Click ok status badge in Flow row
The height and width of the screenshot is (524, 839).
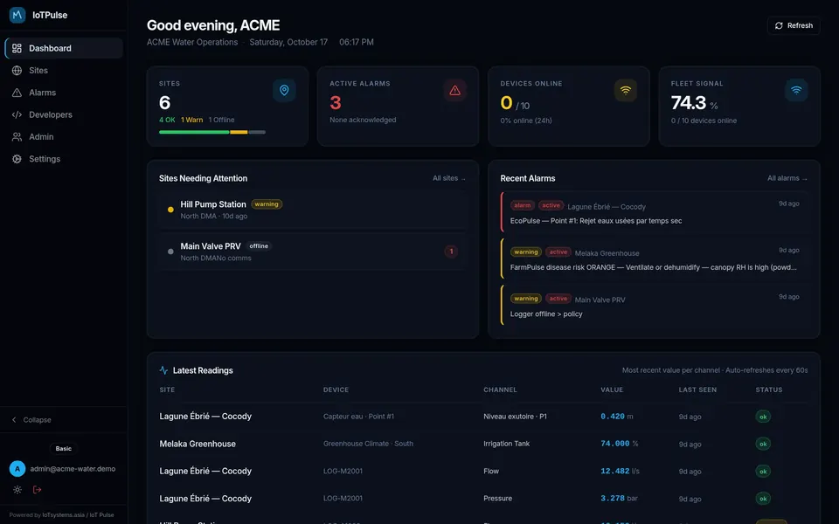763,471
